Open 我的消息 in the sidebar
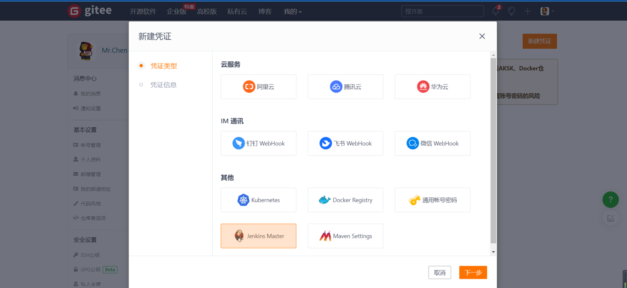627x288 pixels. [90, 94]
